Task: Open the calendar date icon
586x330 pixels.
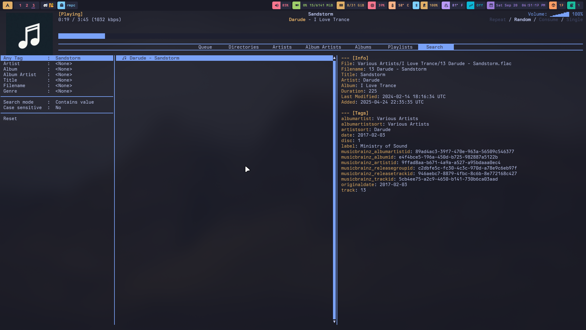Action: [491, 5]
